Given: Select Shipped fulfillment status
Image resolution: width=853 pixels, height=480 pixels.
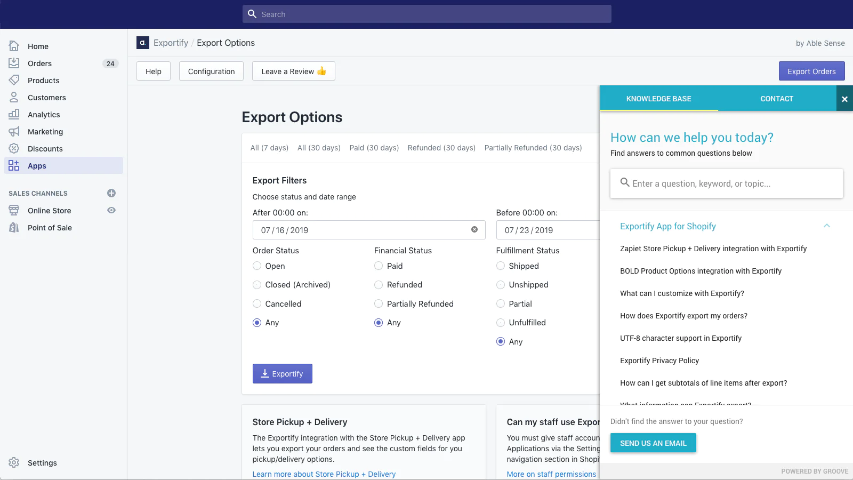Looking at the screenshot, I should [x=501, y=266].
